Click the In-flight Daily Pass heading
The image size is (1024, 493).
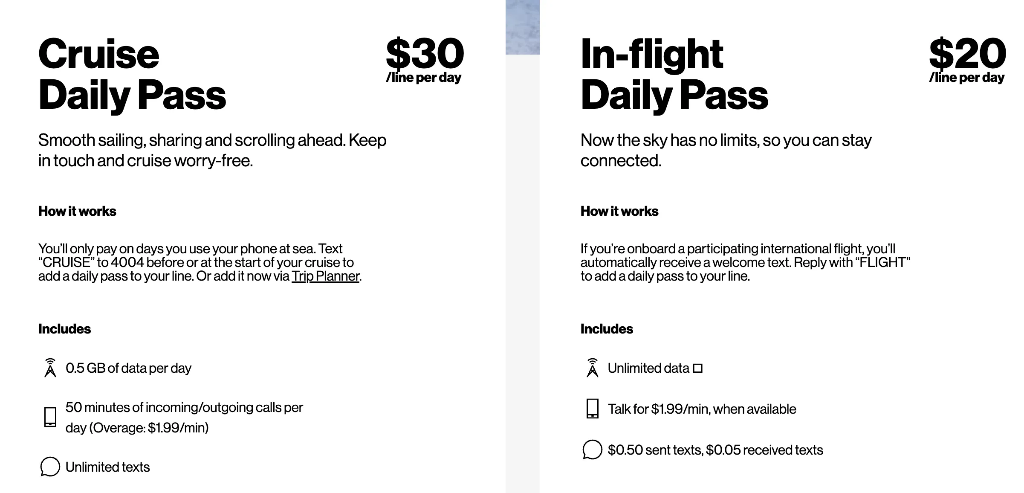674,74
